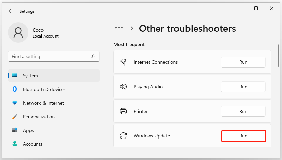Click the Coco user avatar icon
This screenshot has height=160, width=282.
coord(18,32)
